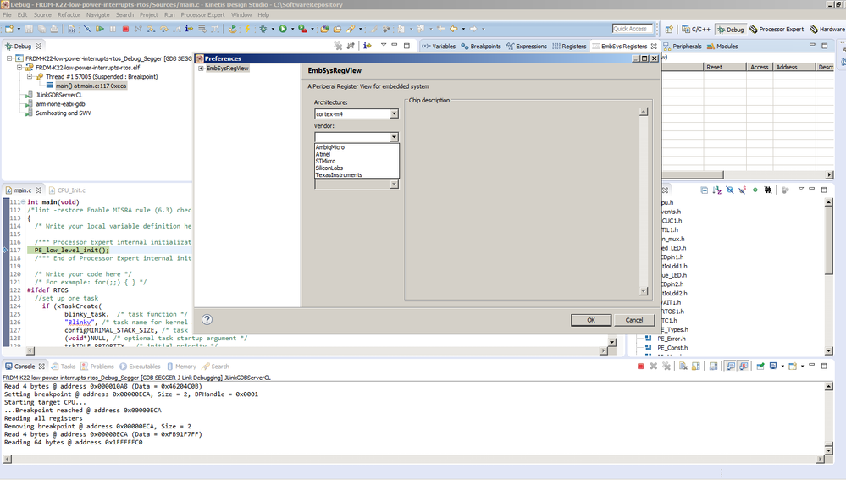Choose AmbiqMicro from Vendor list

tap(330, 147)
